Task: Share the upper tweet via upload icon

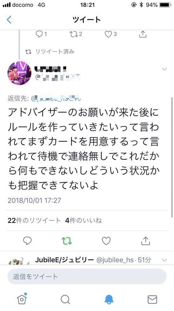Action: click(143, 34)
